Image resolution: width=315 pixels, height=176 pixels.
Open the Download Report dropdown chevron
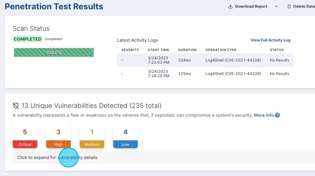click(x=277, y=6)
